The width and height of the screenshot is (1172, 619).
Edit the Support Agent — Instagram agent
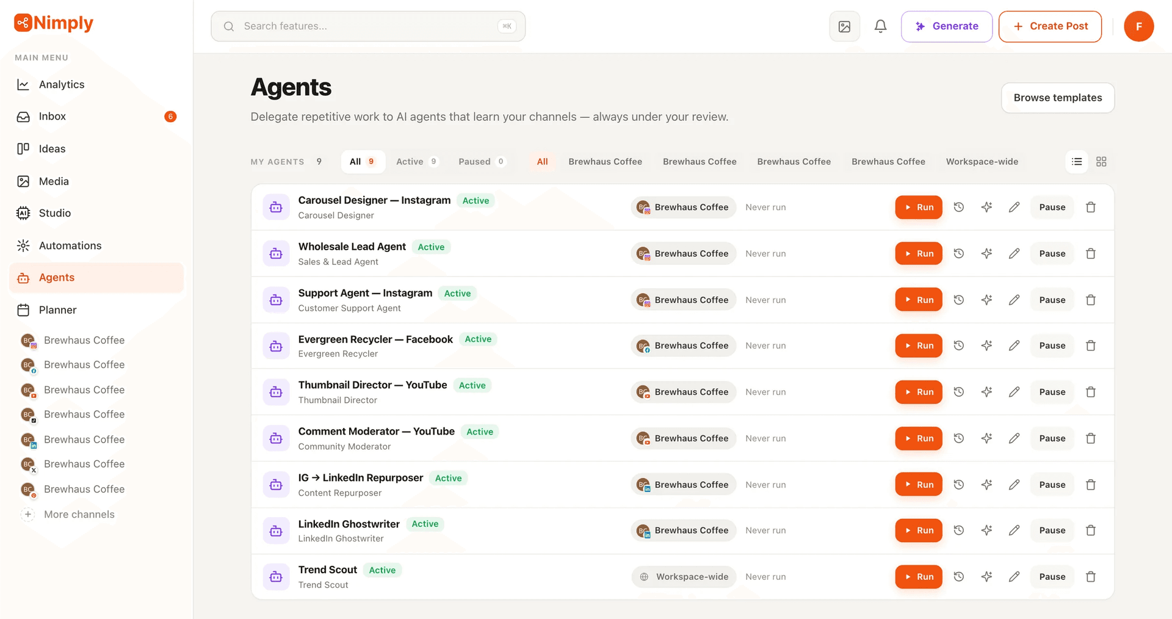click(x=1014, y=300)
